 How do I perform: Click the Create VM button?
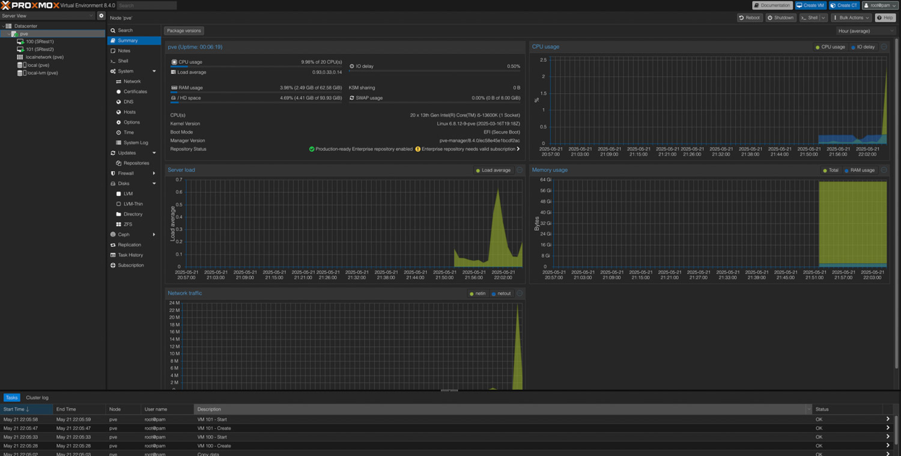(x=810, y=5)
